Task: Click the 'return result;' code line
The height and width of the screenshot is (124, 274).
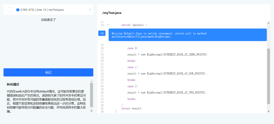Action: [x=132, y=108]
